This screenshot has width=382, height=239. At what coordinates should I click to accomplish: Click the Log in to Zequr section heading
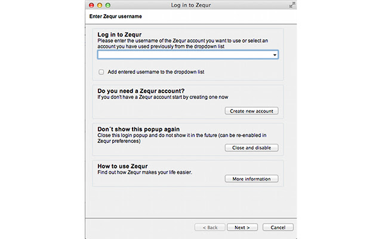pyautogui.click(x=124, y=35)
